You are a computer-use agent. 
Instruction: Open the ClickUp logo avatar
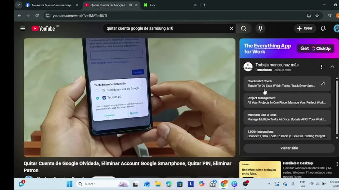point(248,67)
